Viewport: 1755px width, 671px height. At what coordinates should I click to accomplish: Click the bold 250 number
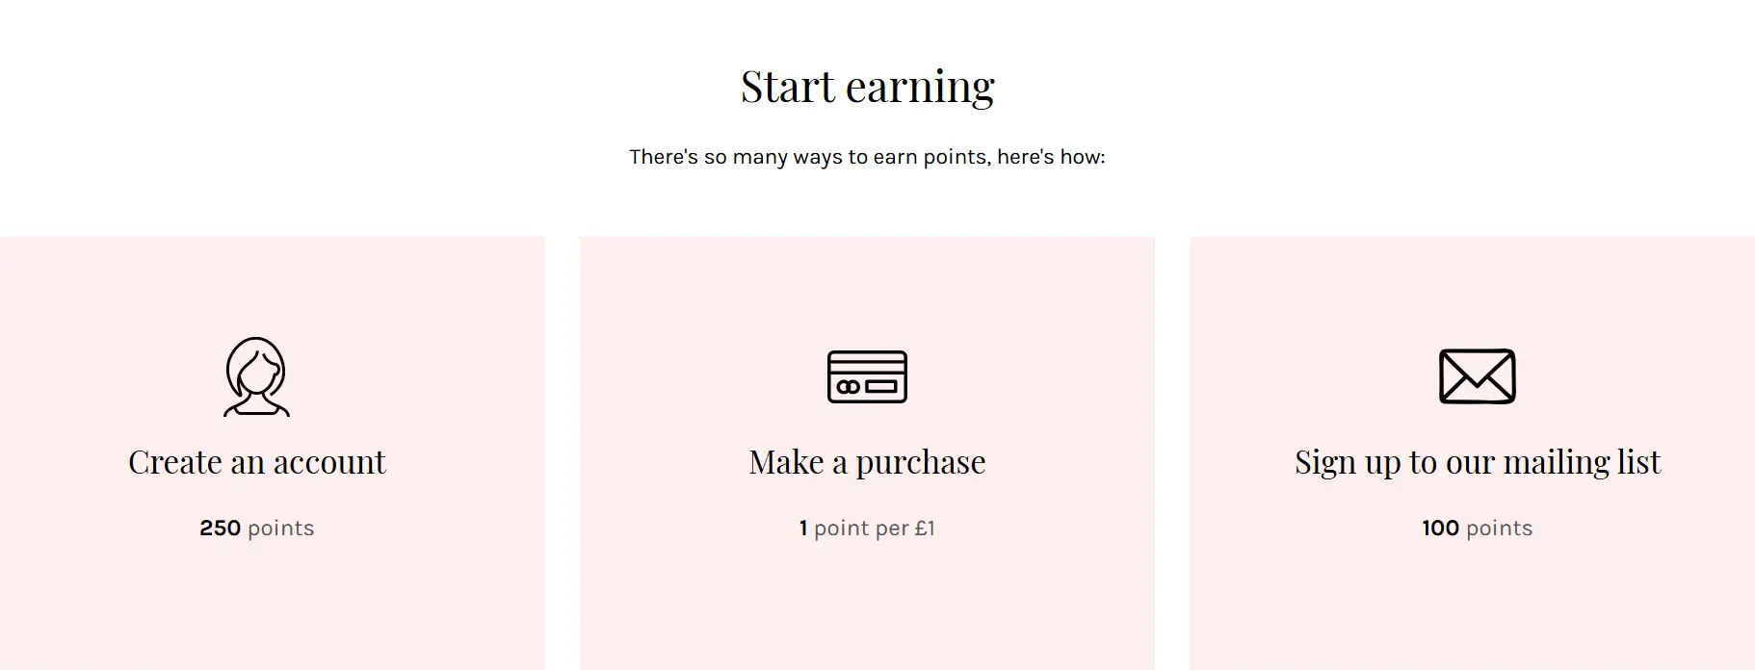pyautogui.click(x=220, y=528)
